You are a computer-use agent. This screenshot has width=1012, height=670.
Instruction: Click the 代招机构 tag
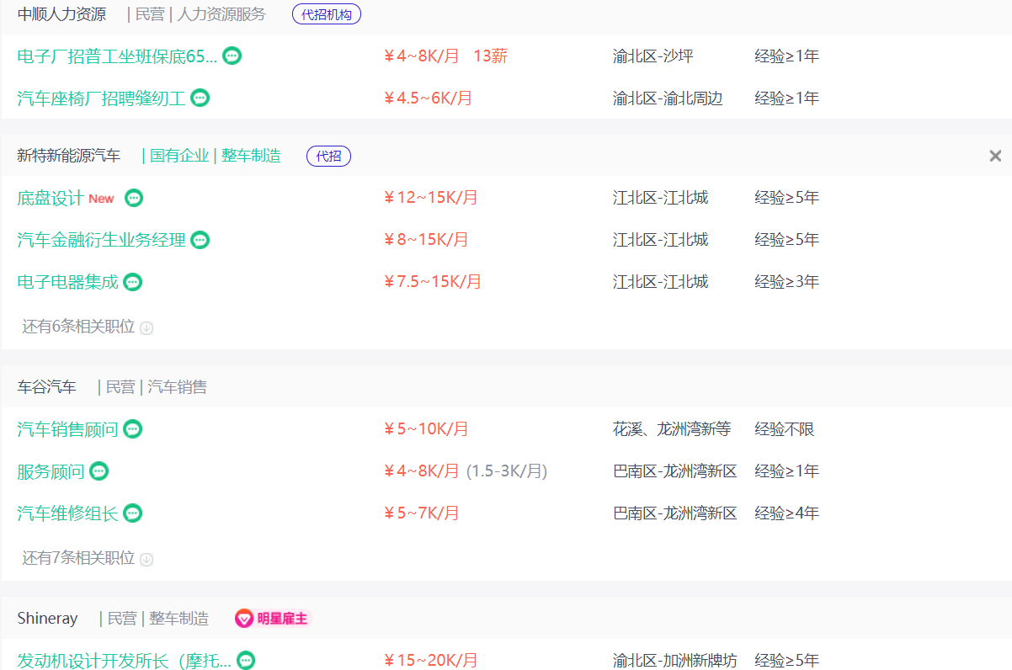pyautogui.click(x=327, y=14)
